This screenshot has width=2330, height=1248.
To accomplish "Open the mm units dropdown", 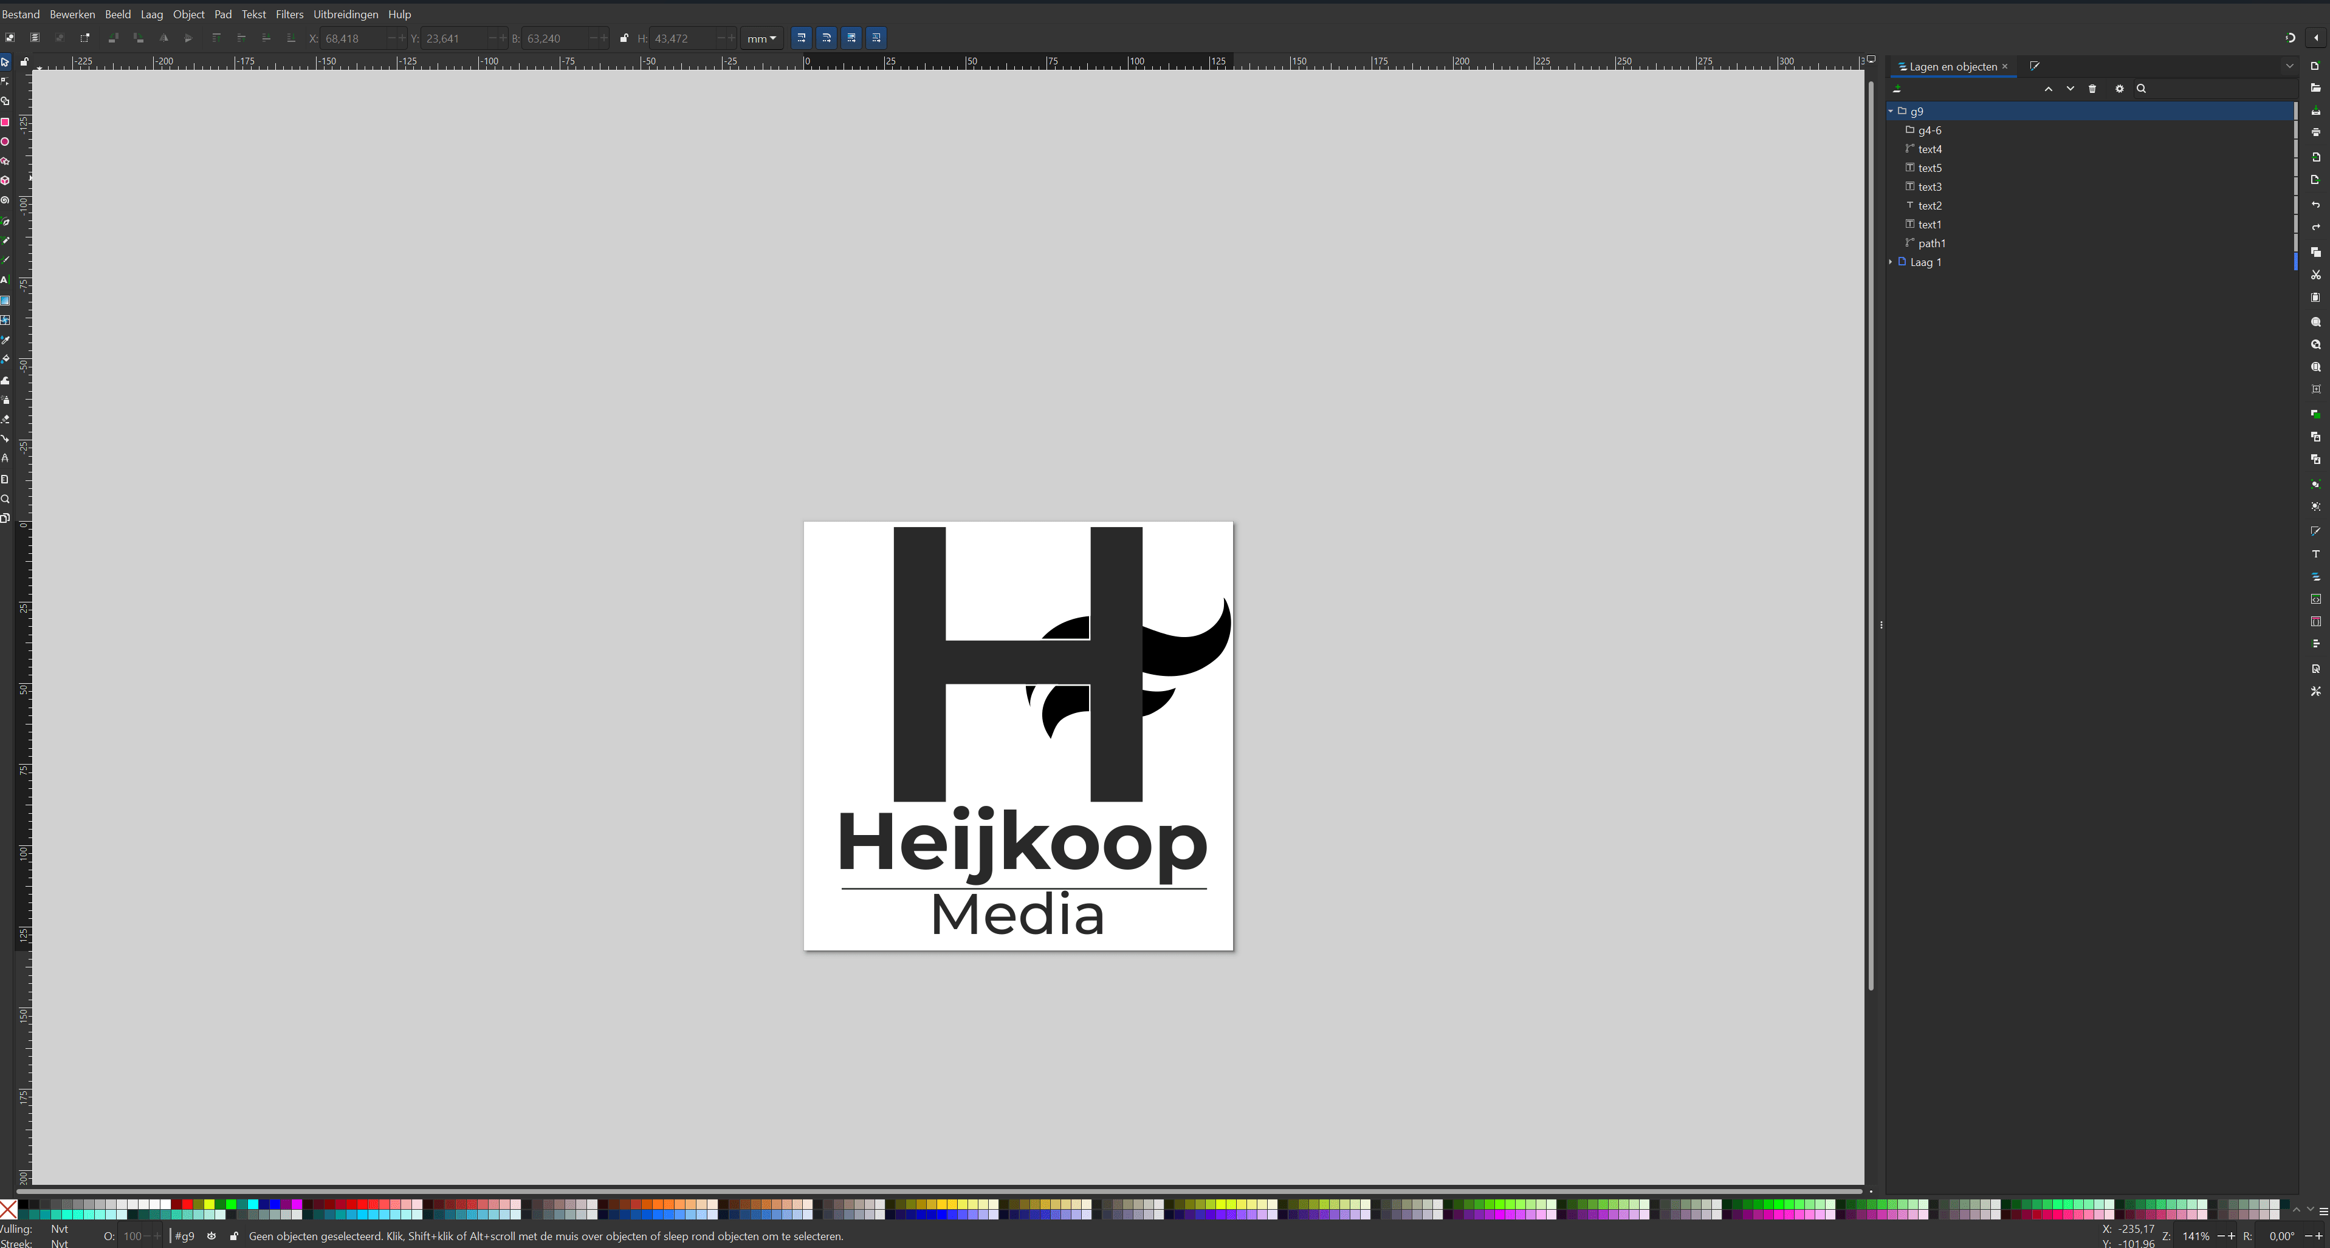I will click(x=761, y=38).
